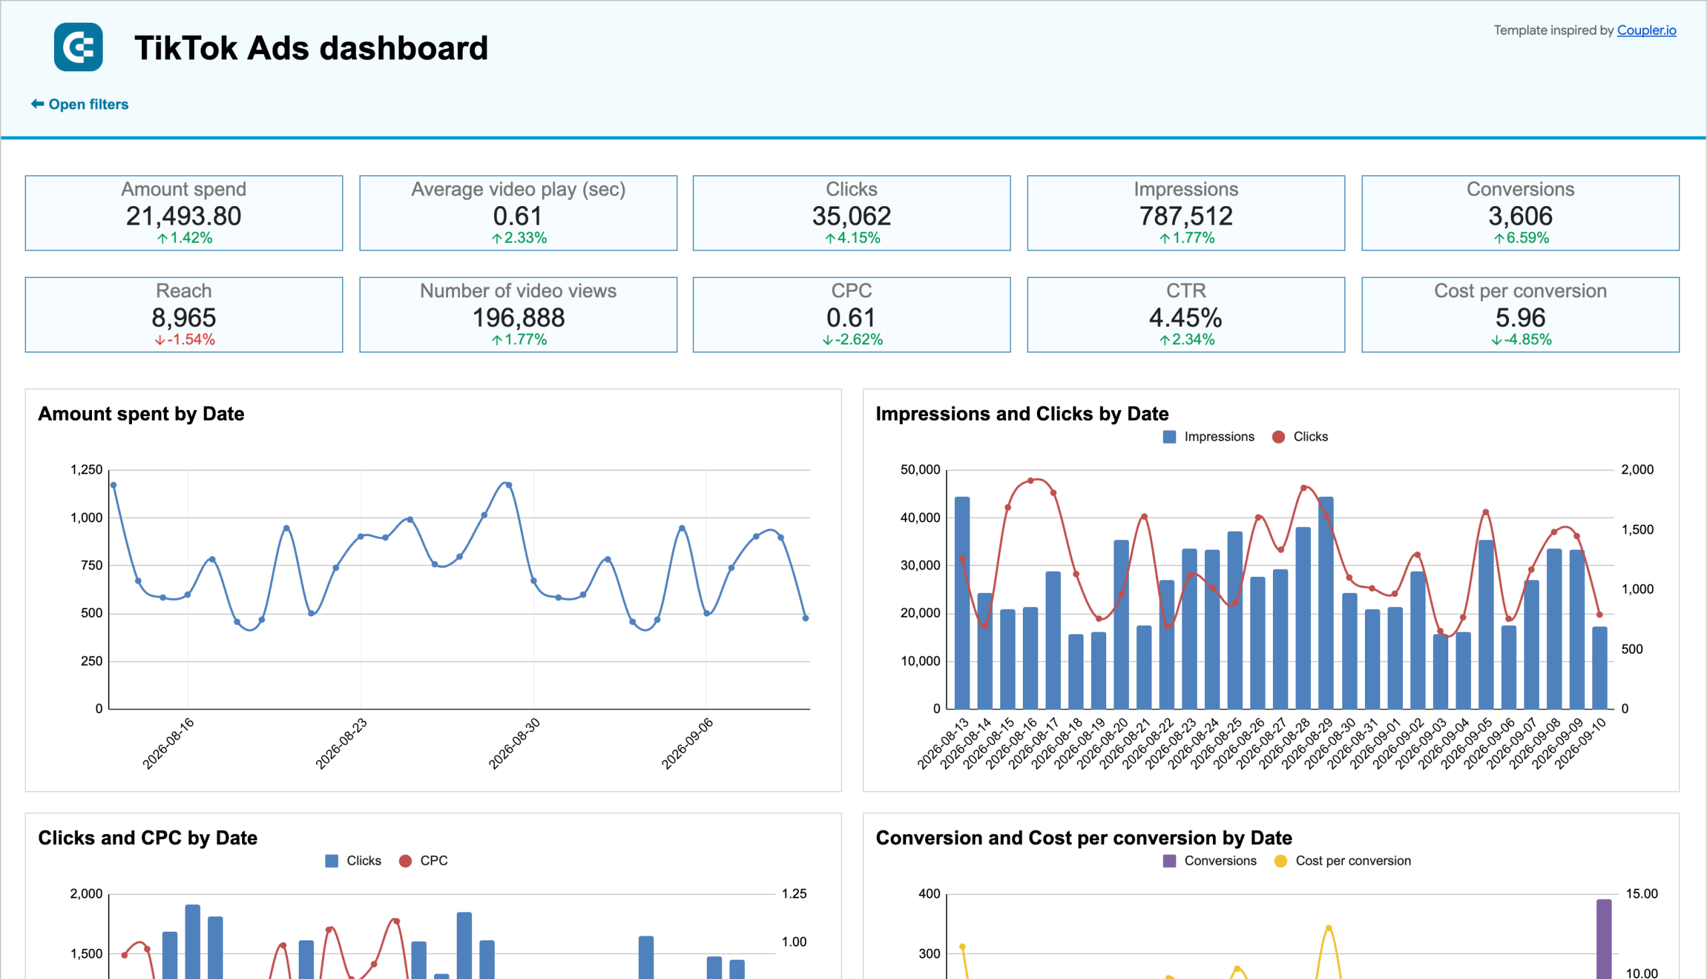Image resolution: width=1707 pixels, height=979 pixels.
Task: Click the down arrow under Cost per conversion
Action: click(x=1496, y=340)
